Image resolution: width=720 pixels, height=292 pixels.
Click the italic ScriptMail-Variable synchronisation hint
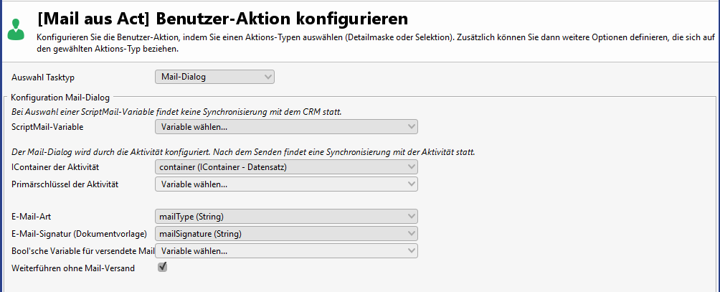tap(176, 112)
